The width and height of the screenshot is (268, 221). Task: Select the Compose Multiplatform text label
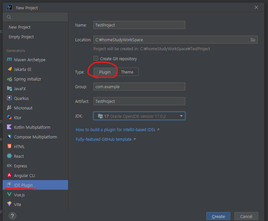coord(35,137)
